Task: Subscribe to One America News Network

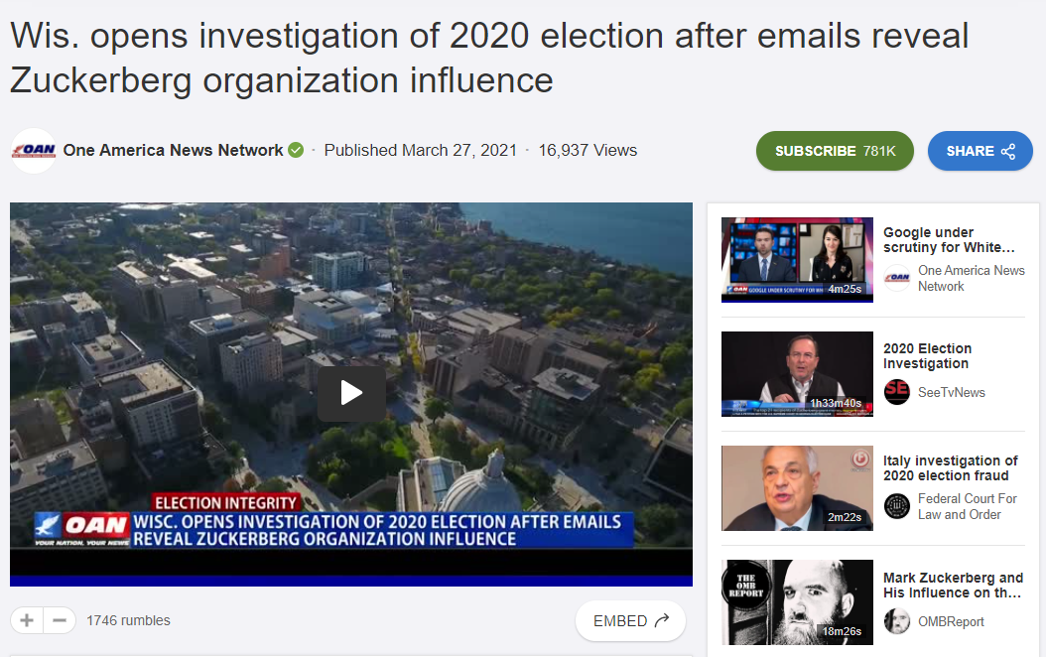Action: pos(835,151)
